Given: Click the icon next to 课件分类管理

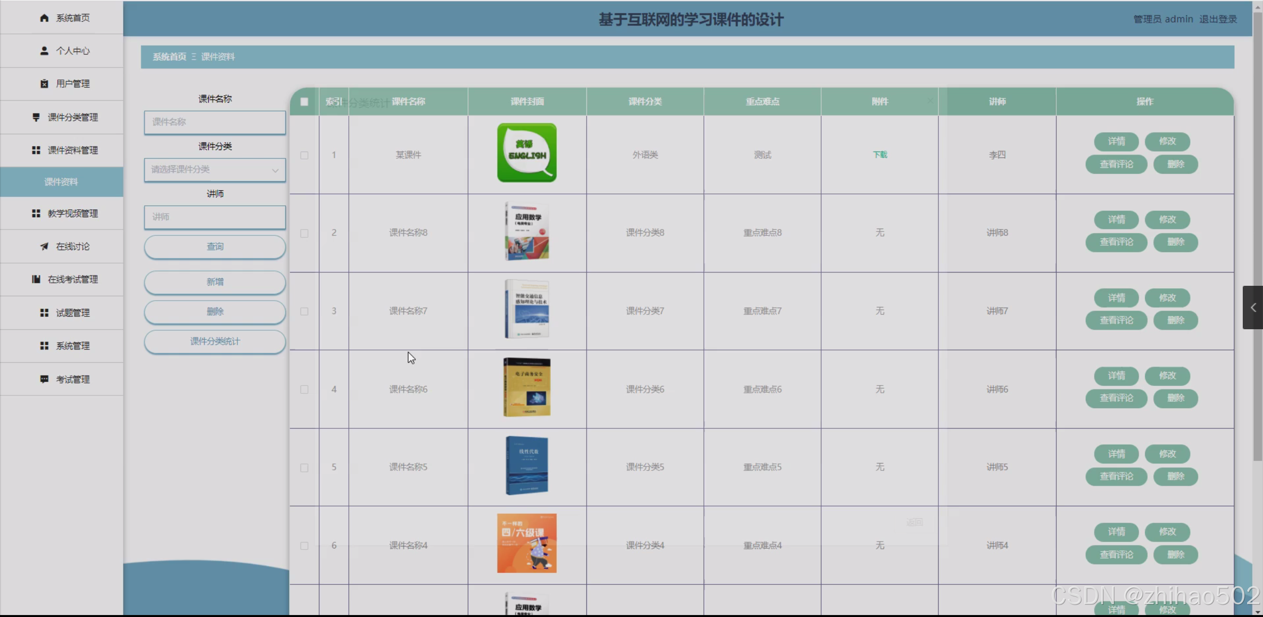Looking at the screenshot, I should coord(36,117).
